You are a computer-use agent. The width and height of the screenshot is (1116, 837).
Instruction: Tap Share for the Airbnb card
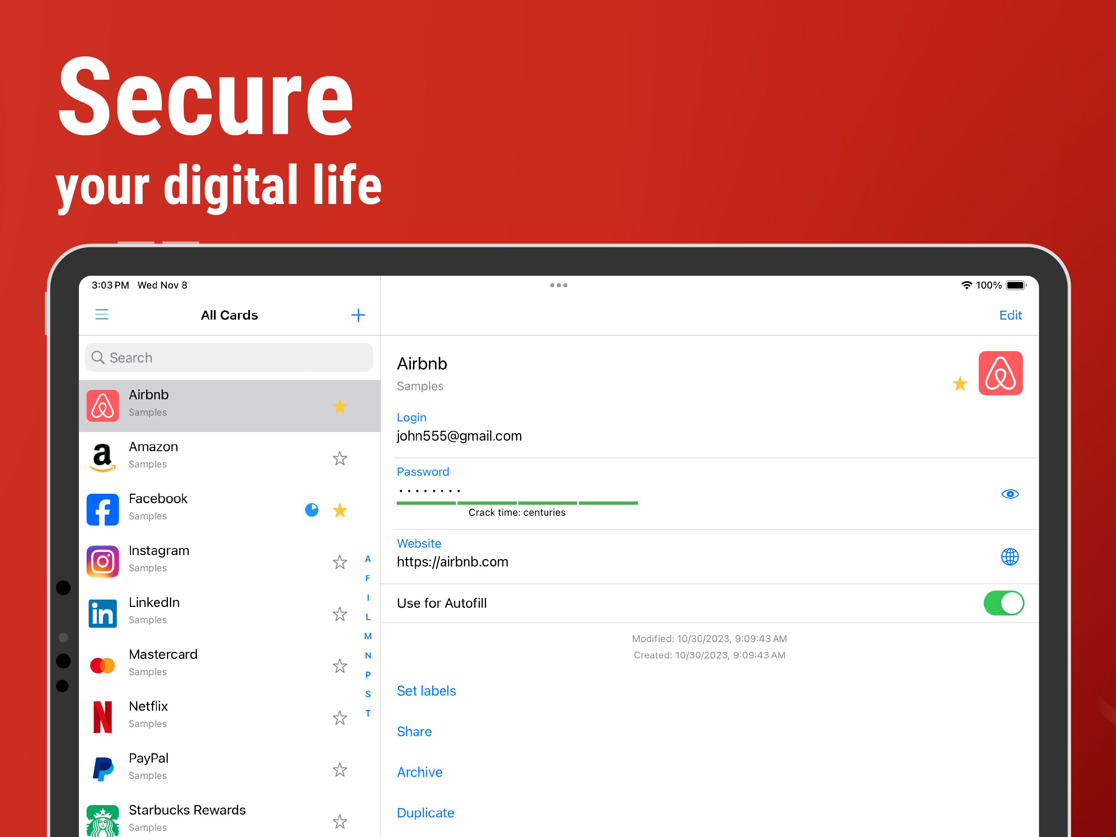[414, 731]
